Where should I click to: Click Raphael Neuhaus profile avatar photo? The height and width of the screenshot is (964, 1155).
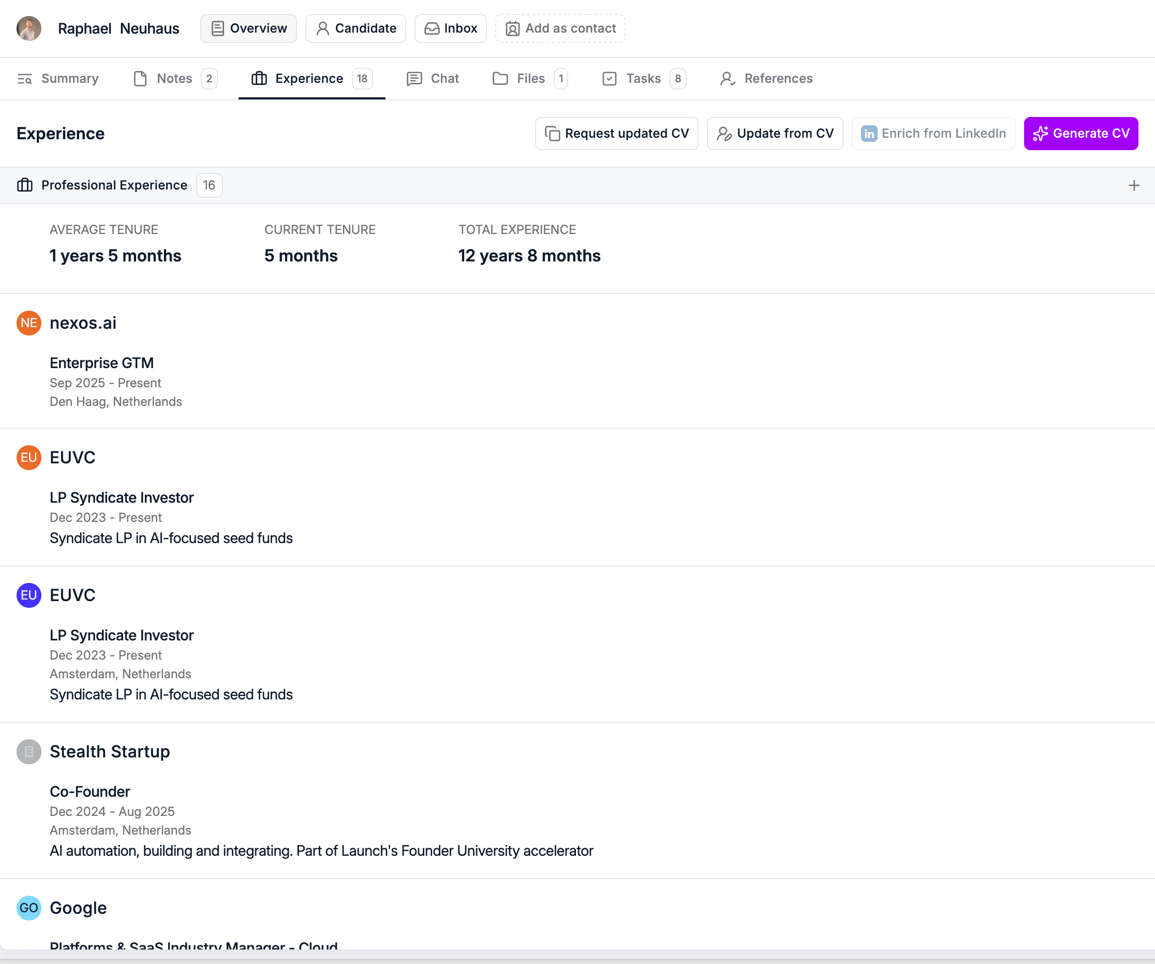tap(28, 28)
